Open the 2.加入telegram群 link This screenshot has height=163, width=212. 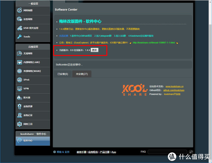(103, 36)
